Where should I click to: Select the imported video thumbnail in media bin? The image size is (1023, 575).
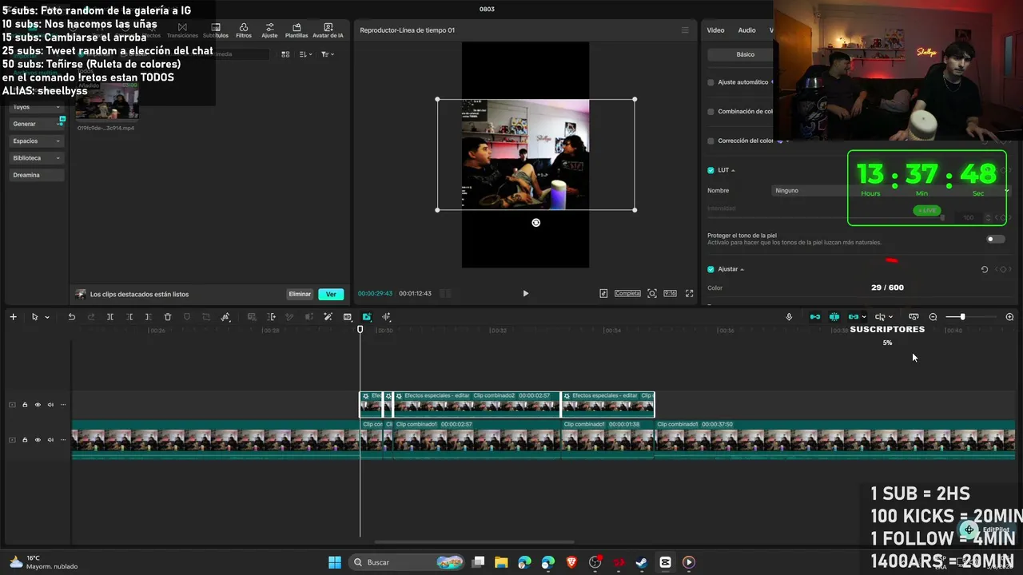(107, 102)
